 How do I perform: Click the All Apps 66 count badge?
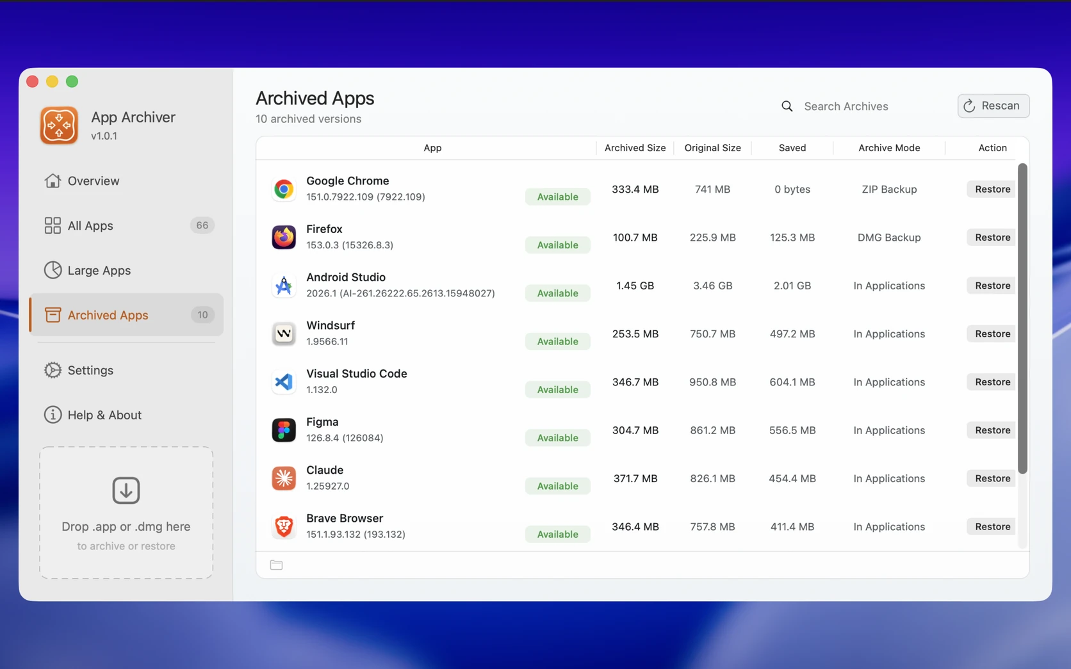(x=202, y=225)
